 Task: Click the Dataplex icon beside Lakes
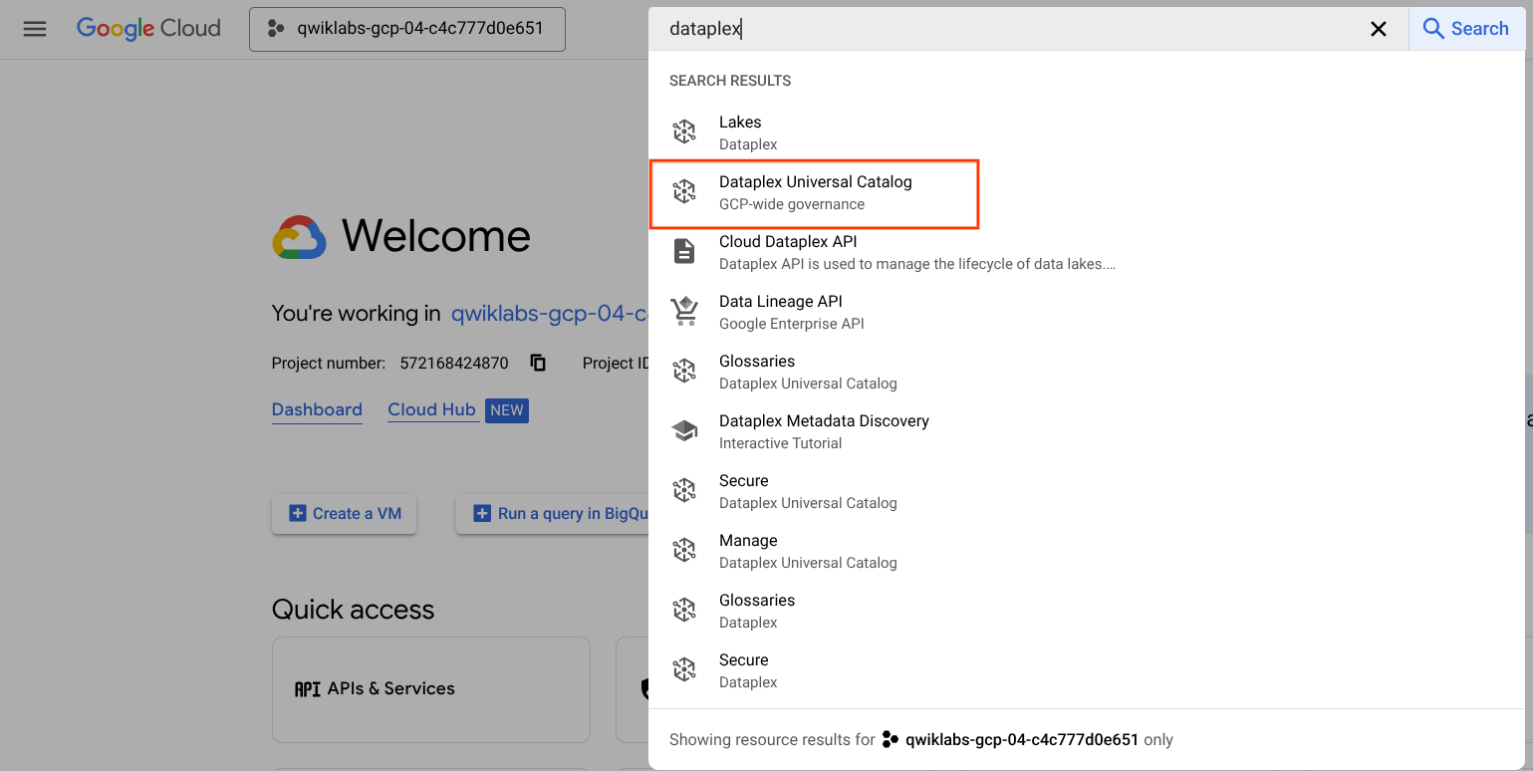684,131
